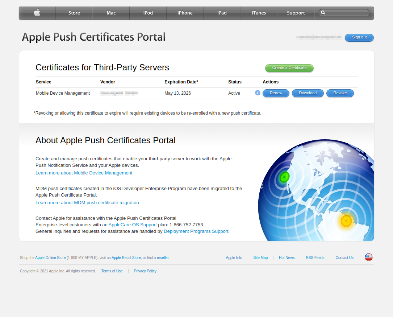Open Learn more about Mobile Device Management

(84, 173)
